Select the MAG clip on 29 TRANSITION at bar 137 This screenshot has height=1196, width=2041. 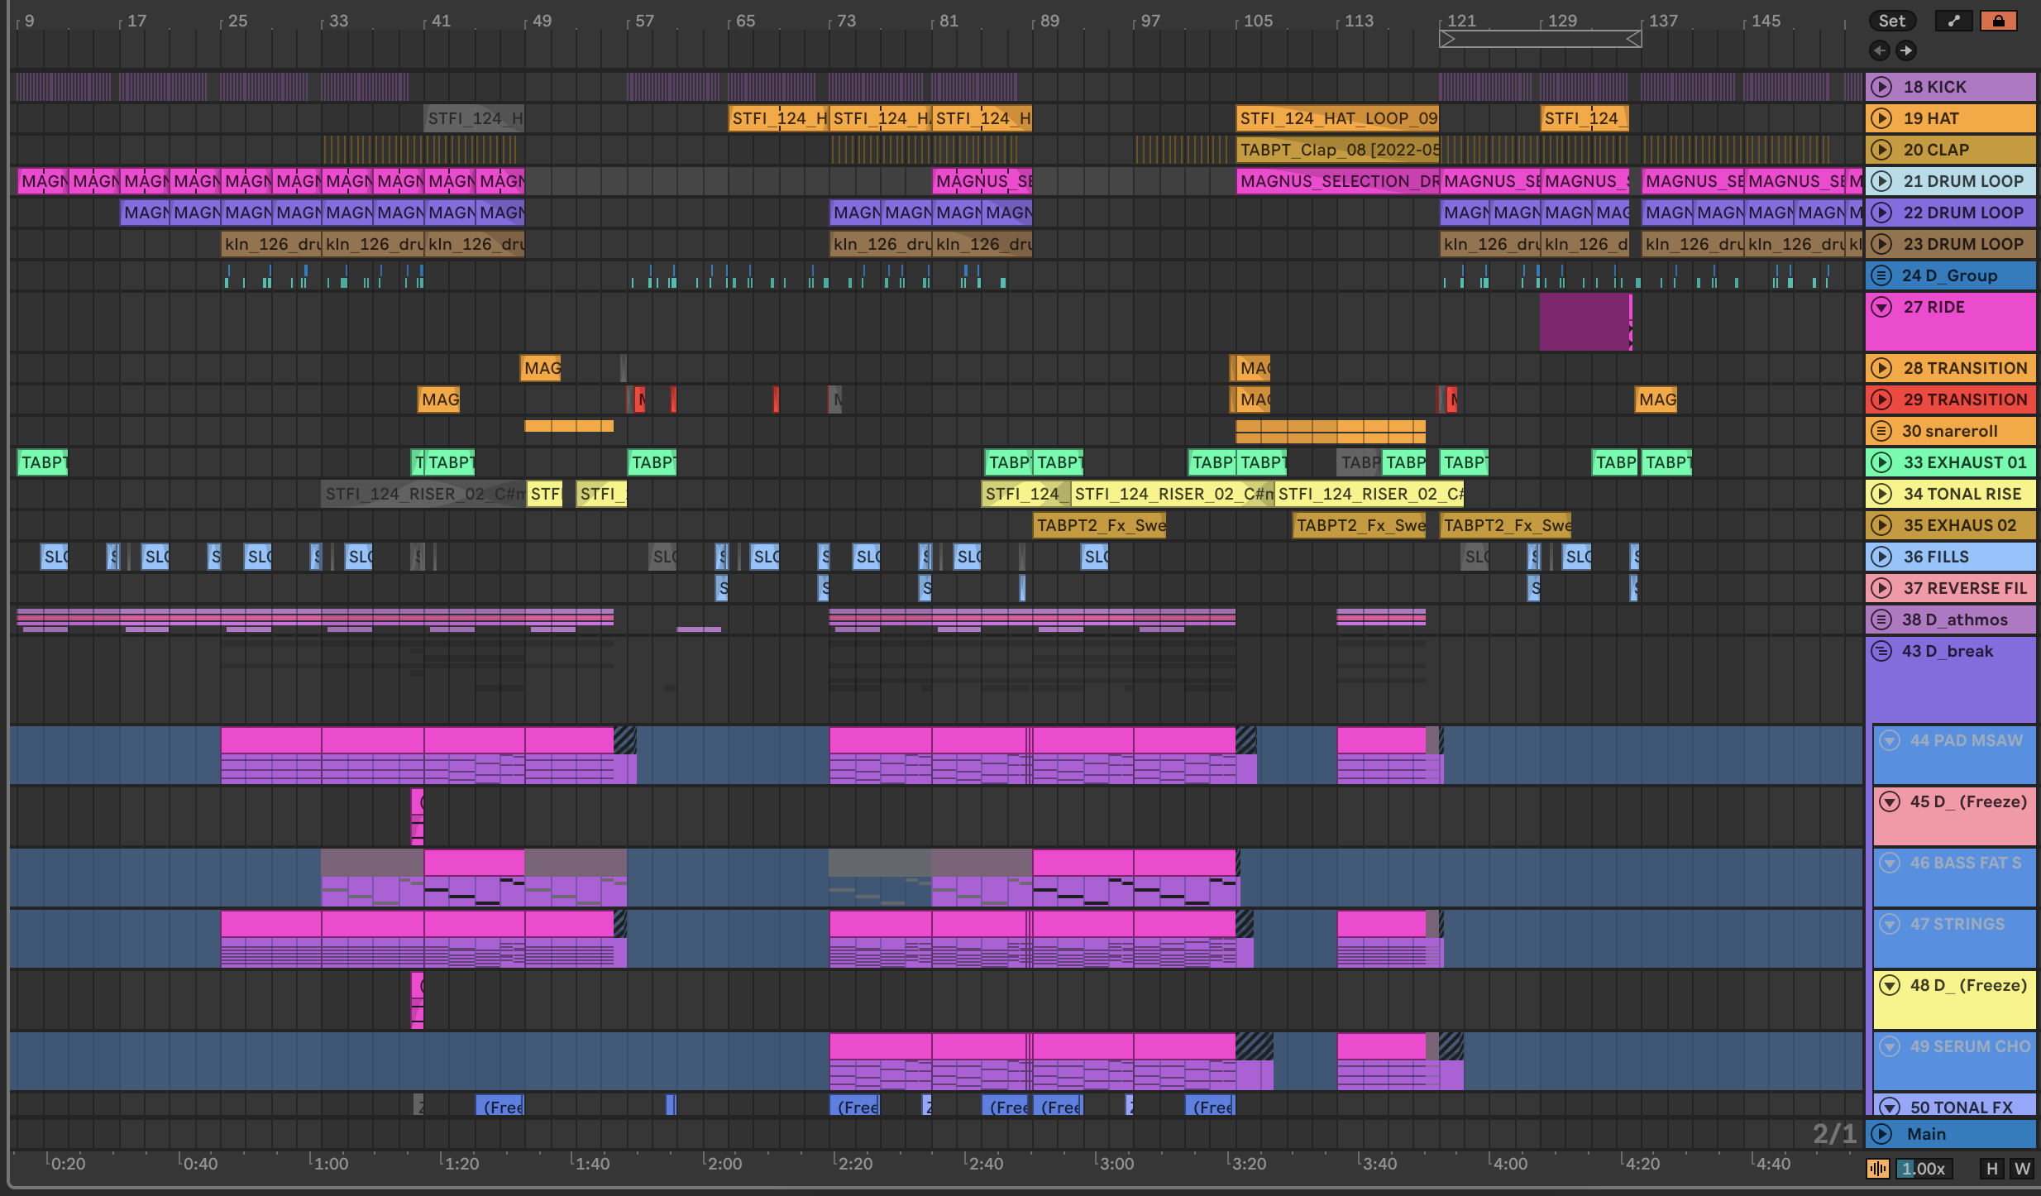(x=1656, y=399)
